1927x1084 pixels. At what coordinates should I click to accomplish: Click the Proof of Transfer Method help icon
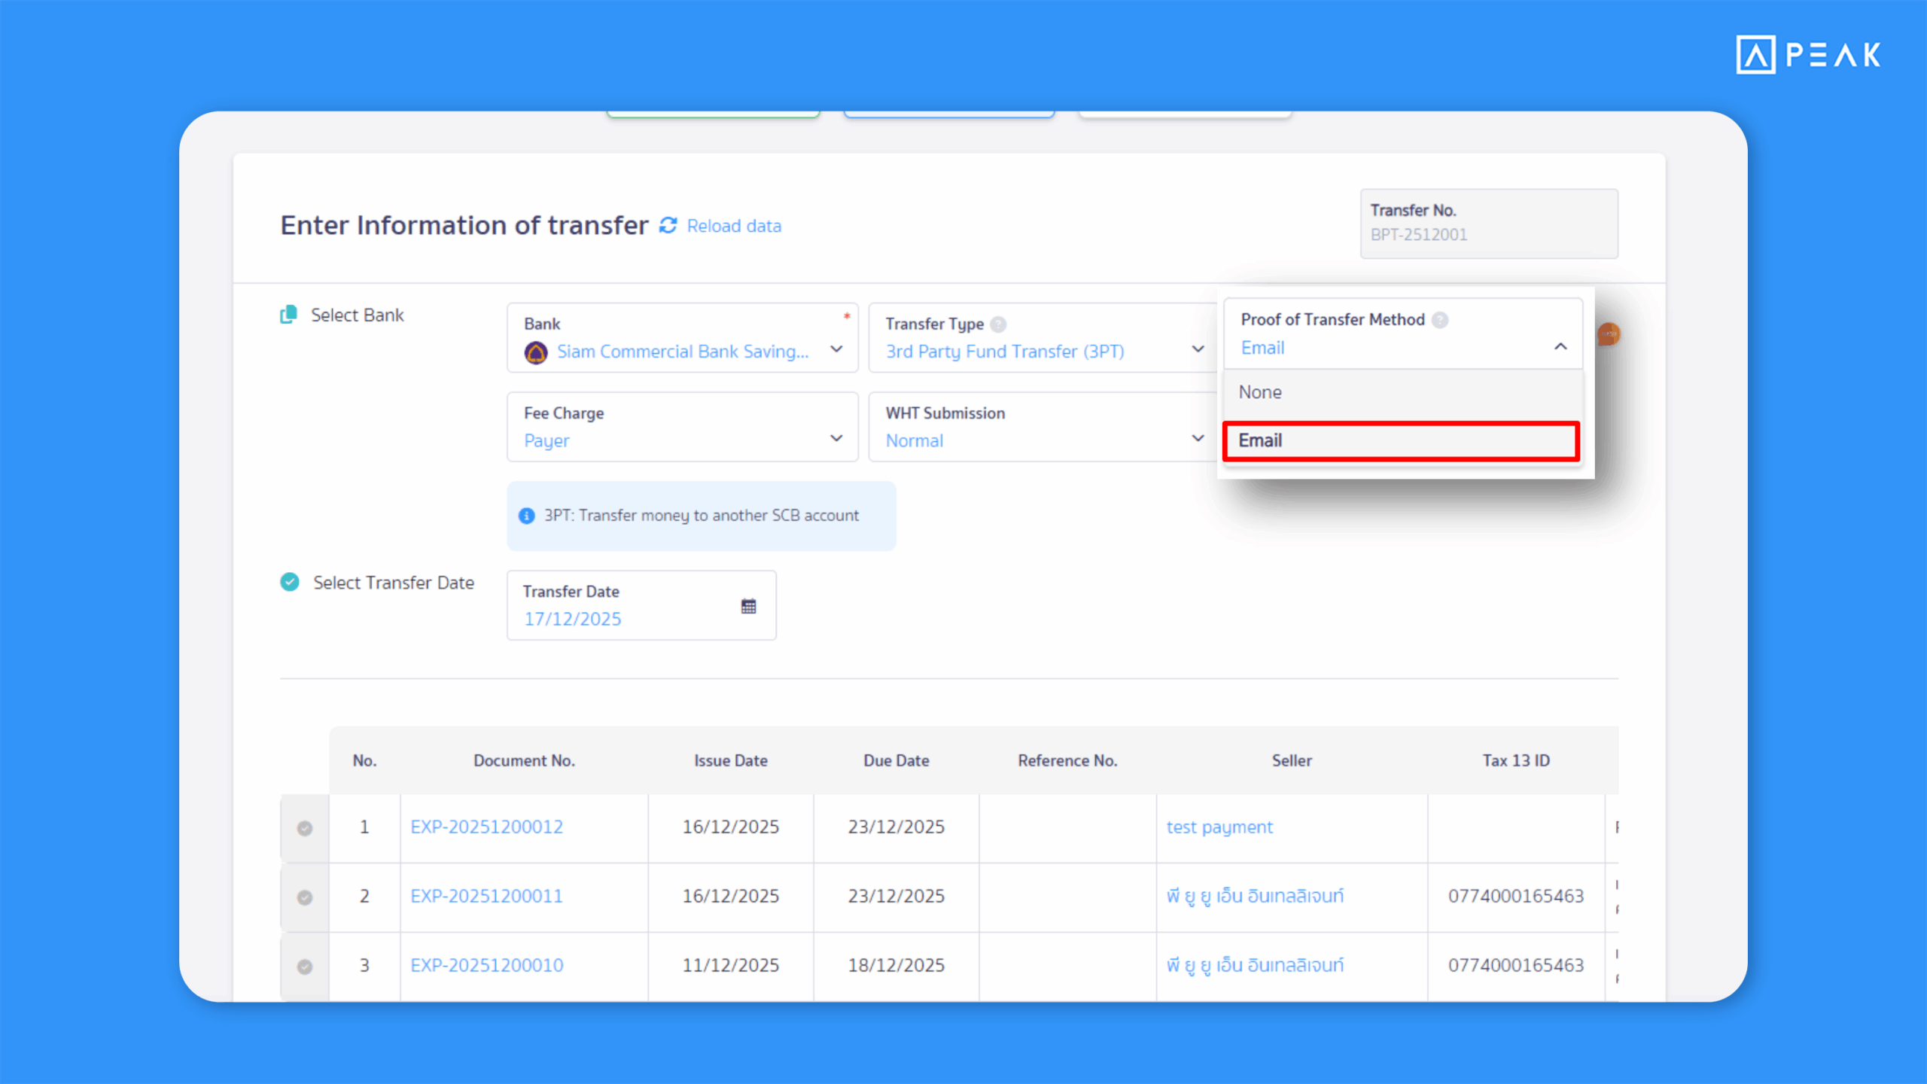(x=1440, y=319)
